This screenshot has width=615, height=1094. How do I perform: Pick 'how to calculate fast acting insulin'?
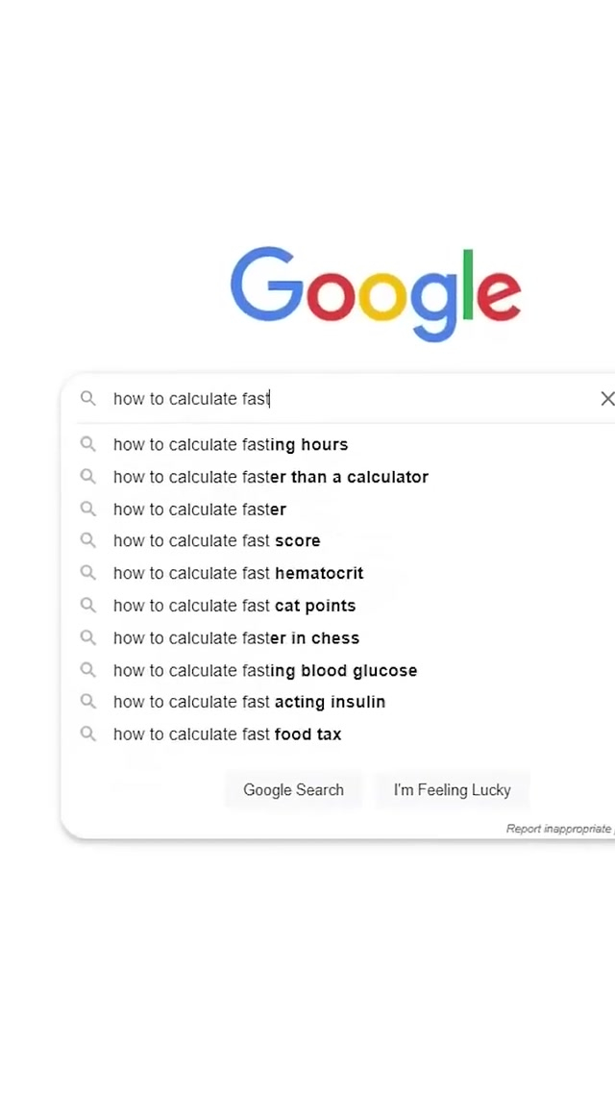(249, 702)
